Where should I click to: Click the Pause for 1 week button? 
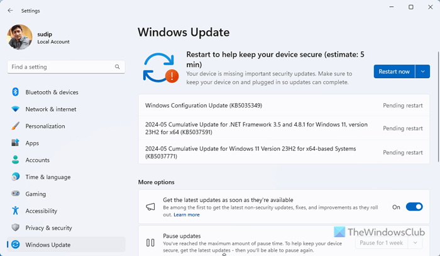coord(381,243)
